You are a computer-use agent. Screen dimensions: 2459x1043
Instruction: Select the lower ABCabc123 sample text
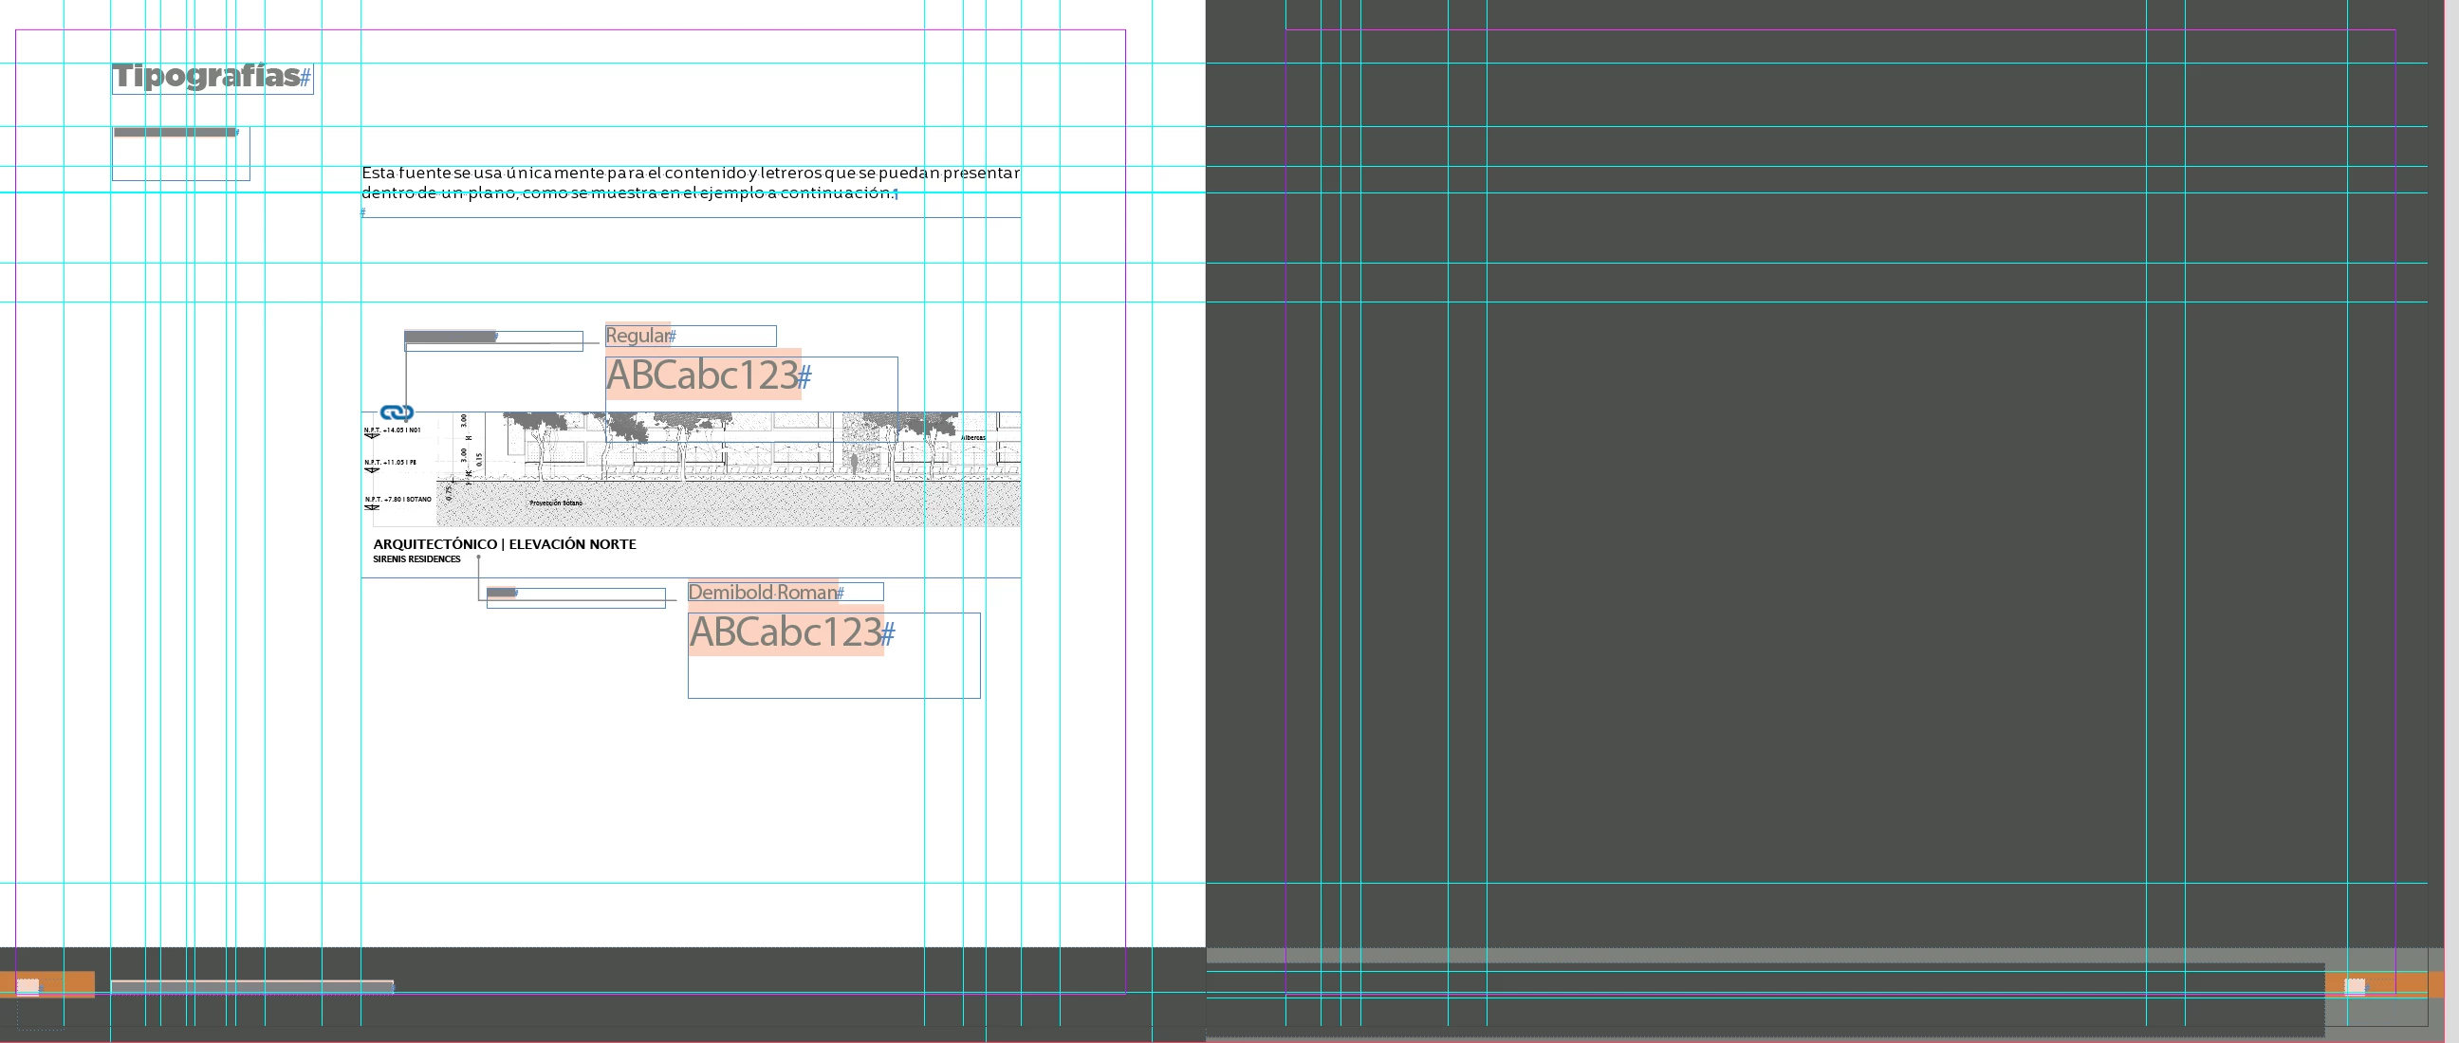pos(785,631)
